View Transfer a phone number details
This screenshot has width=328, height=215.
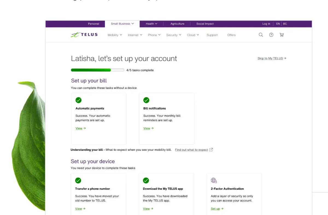click(x=80, y=209)
